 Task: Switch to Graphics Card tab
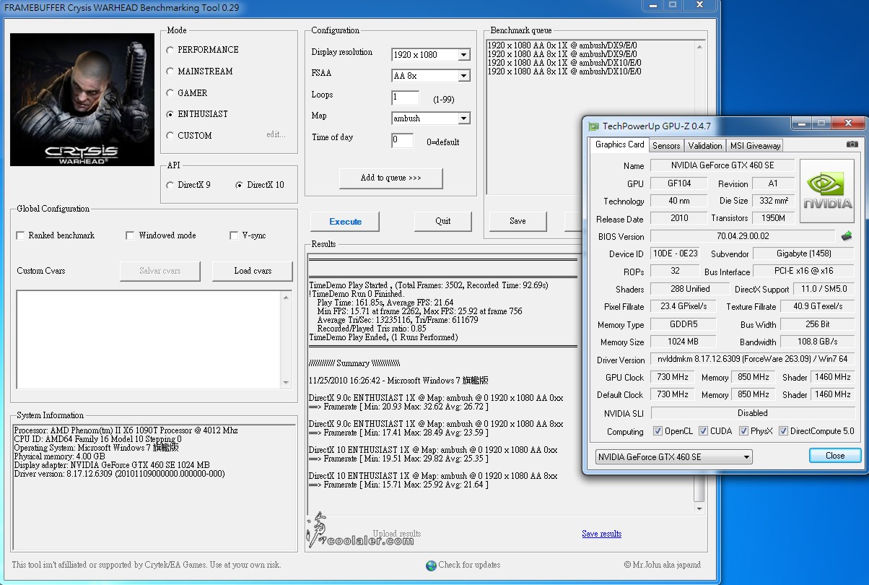click(619, 144)
